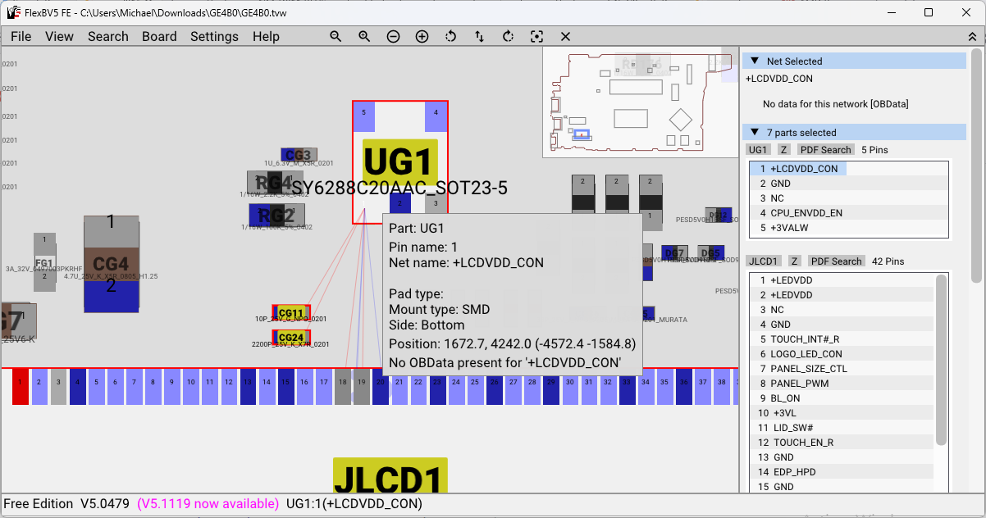This screenshot has height=518, width=986.
Task: Click the center/focus target icon
Action: pos(536,36)
